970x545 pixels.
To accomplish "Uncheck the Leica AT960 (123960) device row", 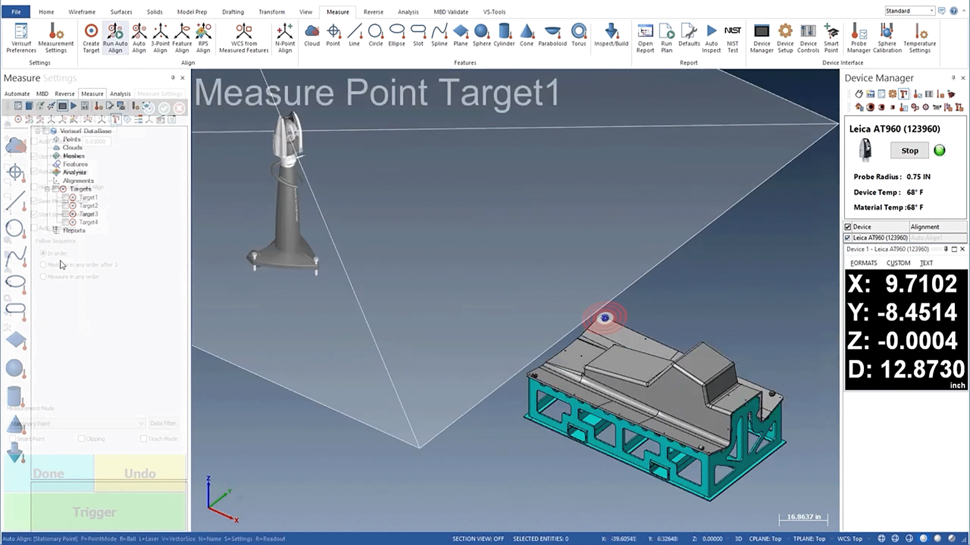I will point(848,238).
